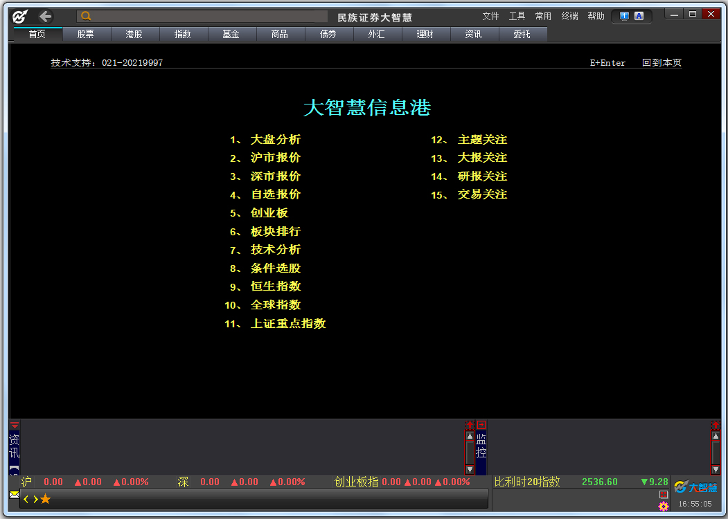
Task: Click up arrow of monitor panel scrollbar
Action: point(716,436)
